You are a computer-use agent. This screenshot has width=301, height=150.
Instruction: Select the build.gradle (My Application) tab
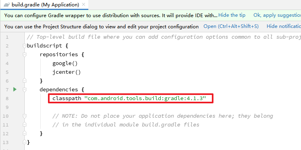(44, 5)
